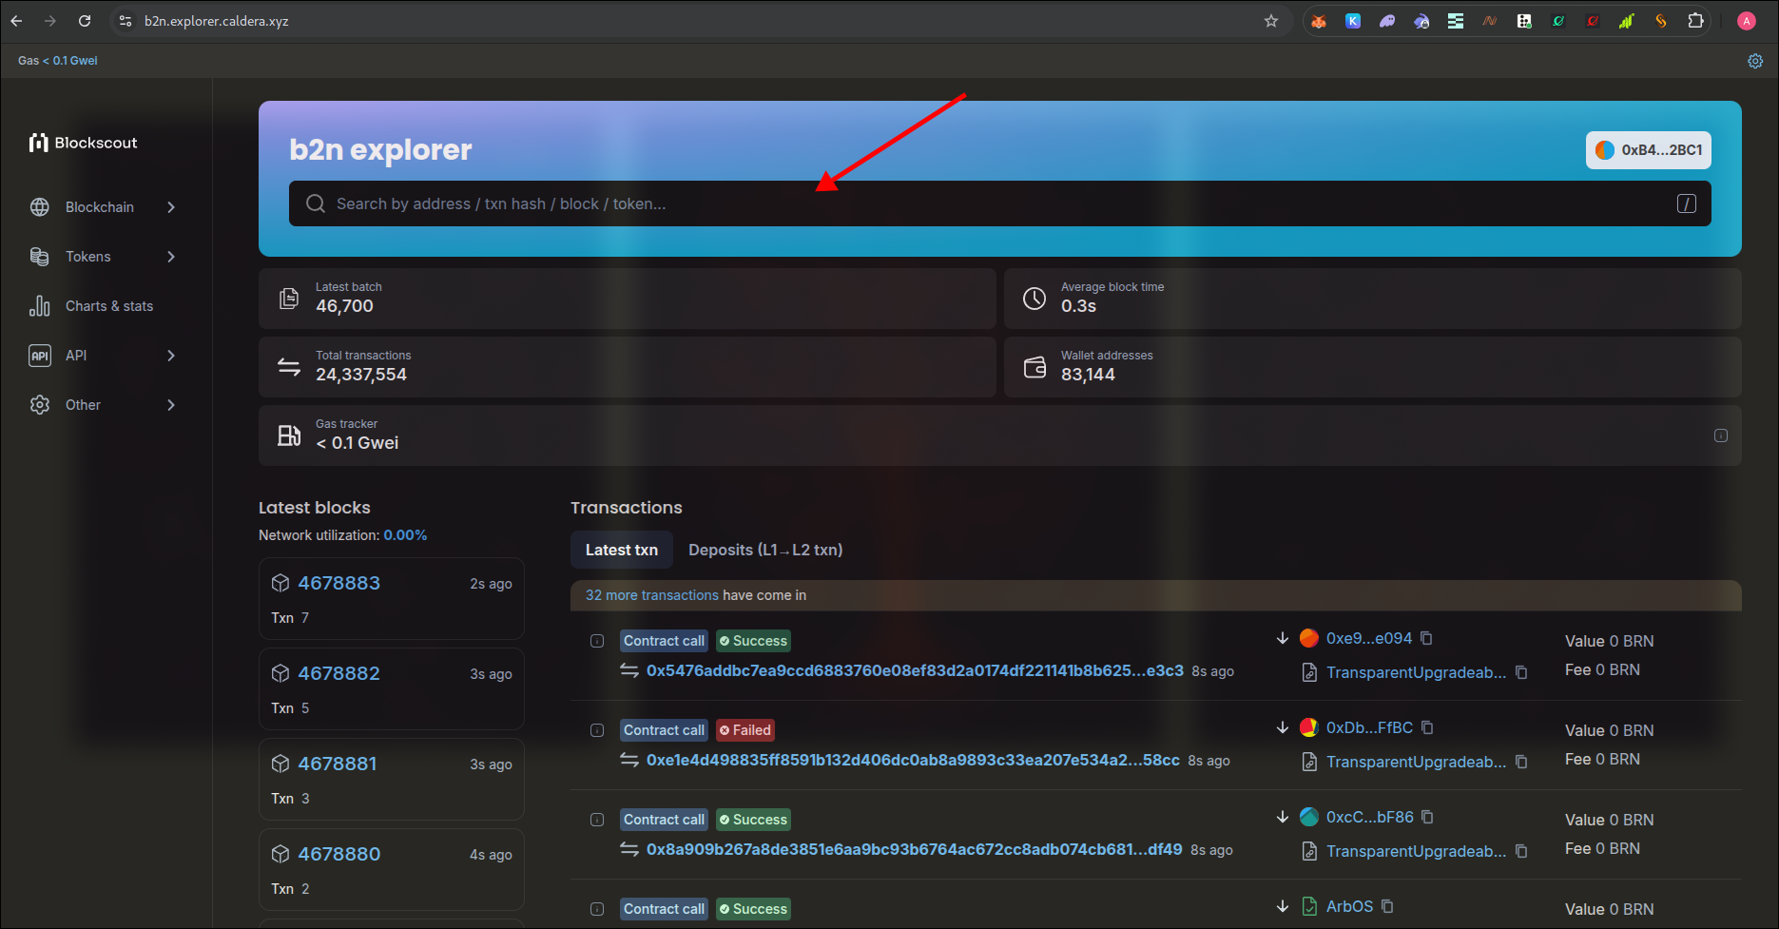
Task: Click the Failed status badge
Action: pyautogui.click(x=745, y=730)
